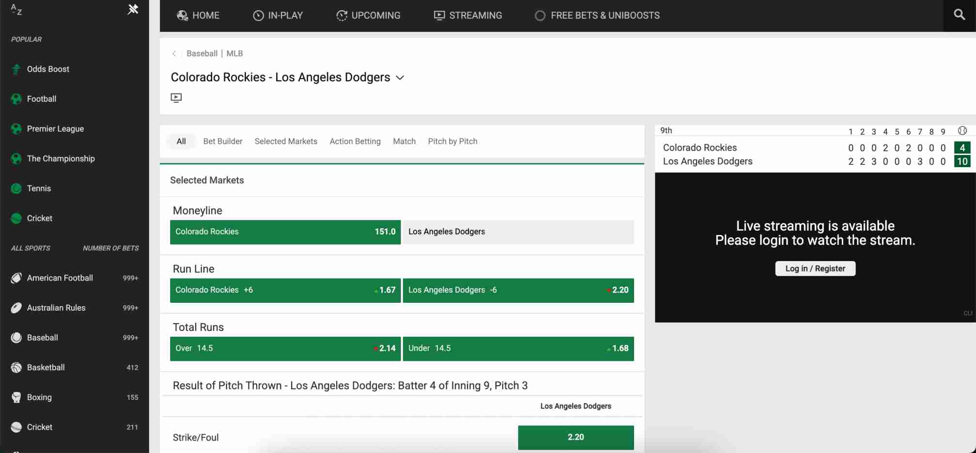Switch to Match tab
The height and width of the screenshot is (453, 976).
pyautogui.click(x=404, y=141)
